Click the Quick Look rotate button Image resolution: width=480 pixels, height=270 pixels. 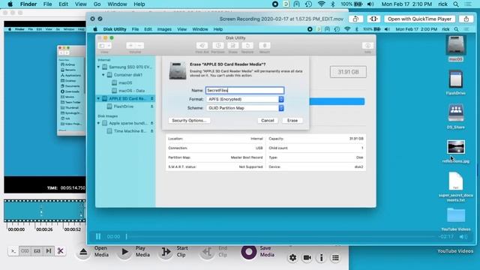[355, 19]
